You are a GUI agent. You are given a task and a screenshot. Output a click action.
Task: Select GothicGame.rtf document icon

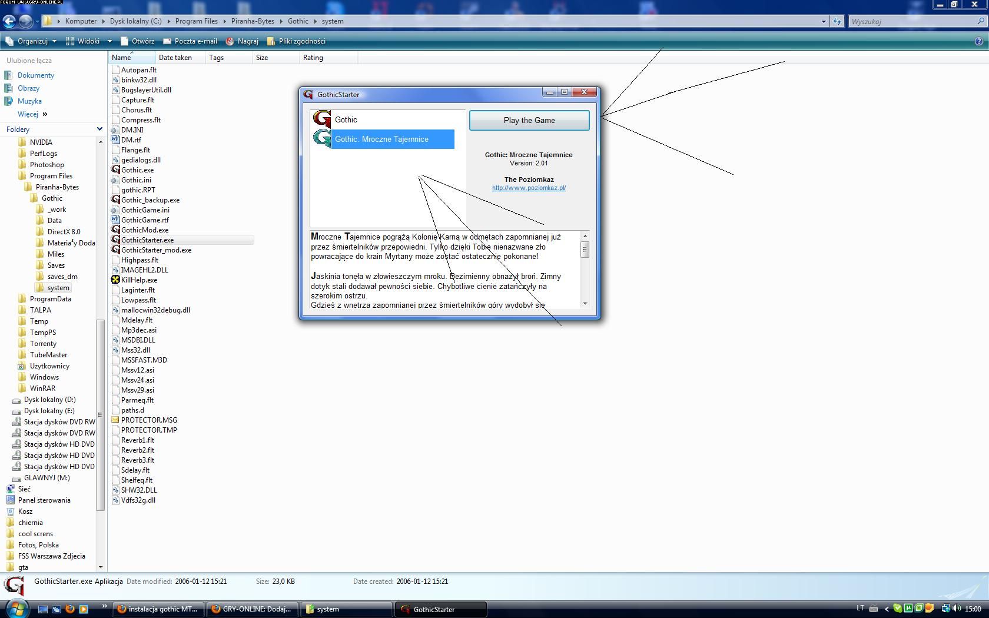[115, 220]
